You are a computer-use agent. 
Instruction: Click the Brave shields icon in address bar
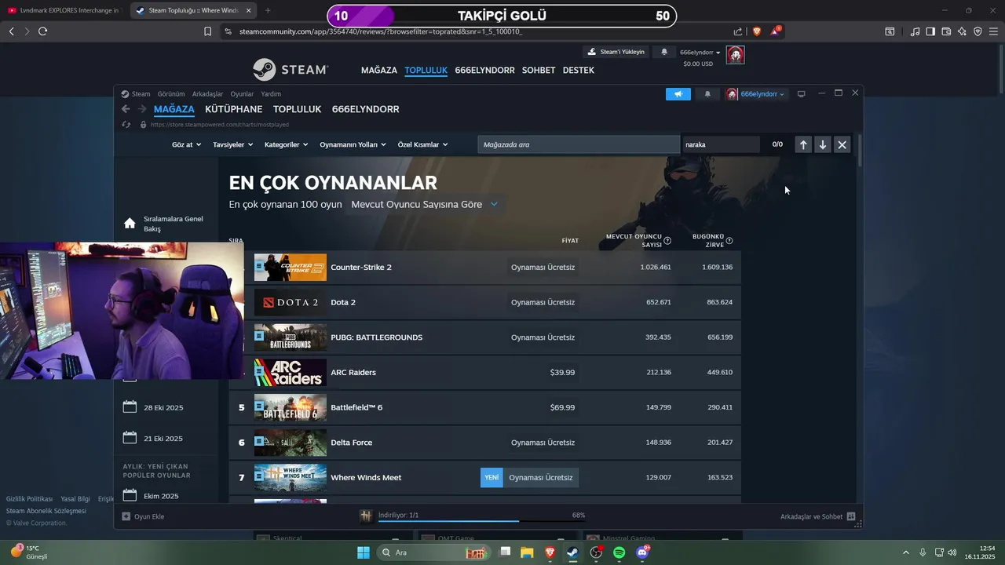[x=756, y=31]
